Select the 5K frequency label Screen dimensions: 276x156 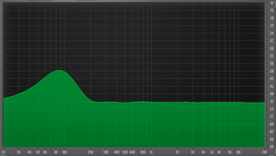point(212,152)
